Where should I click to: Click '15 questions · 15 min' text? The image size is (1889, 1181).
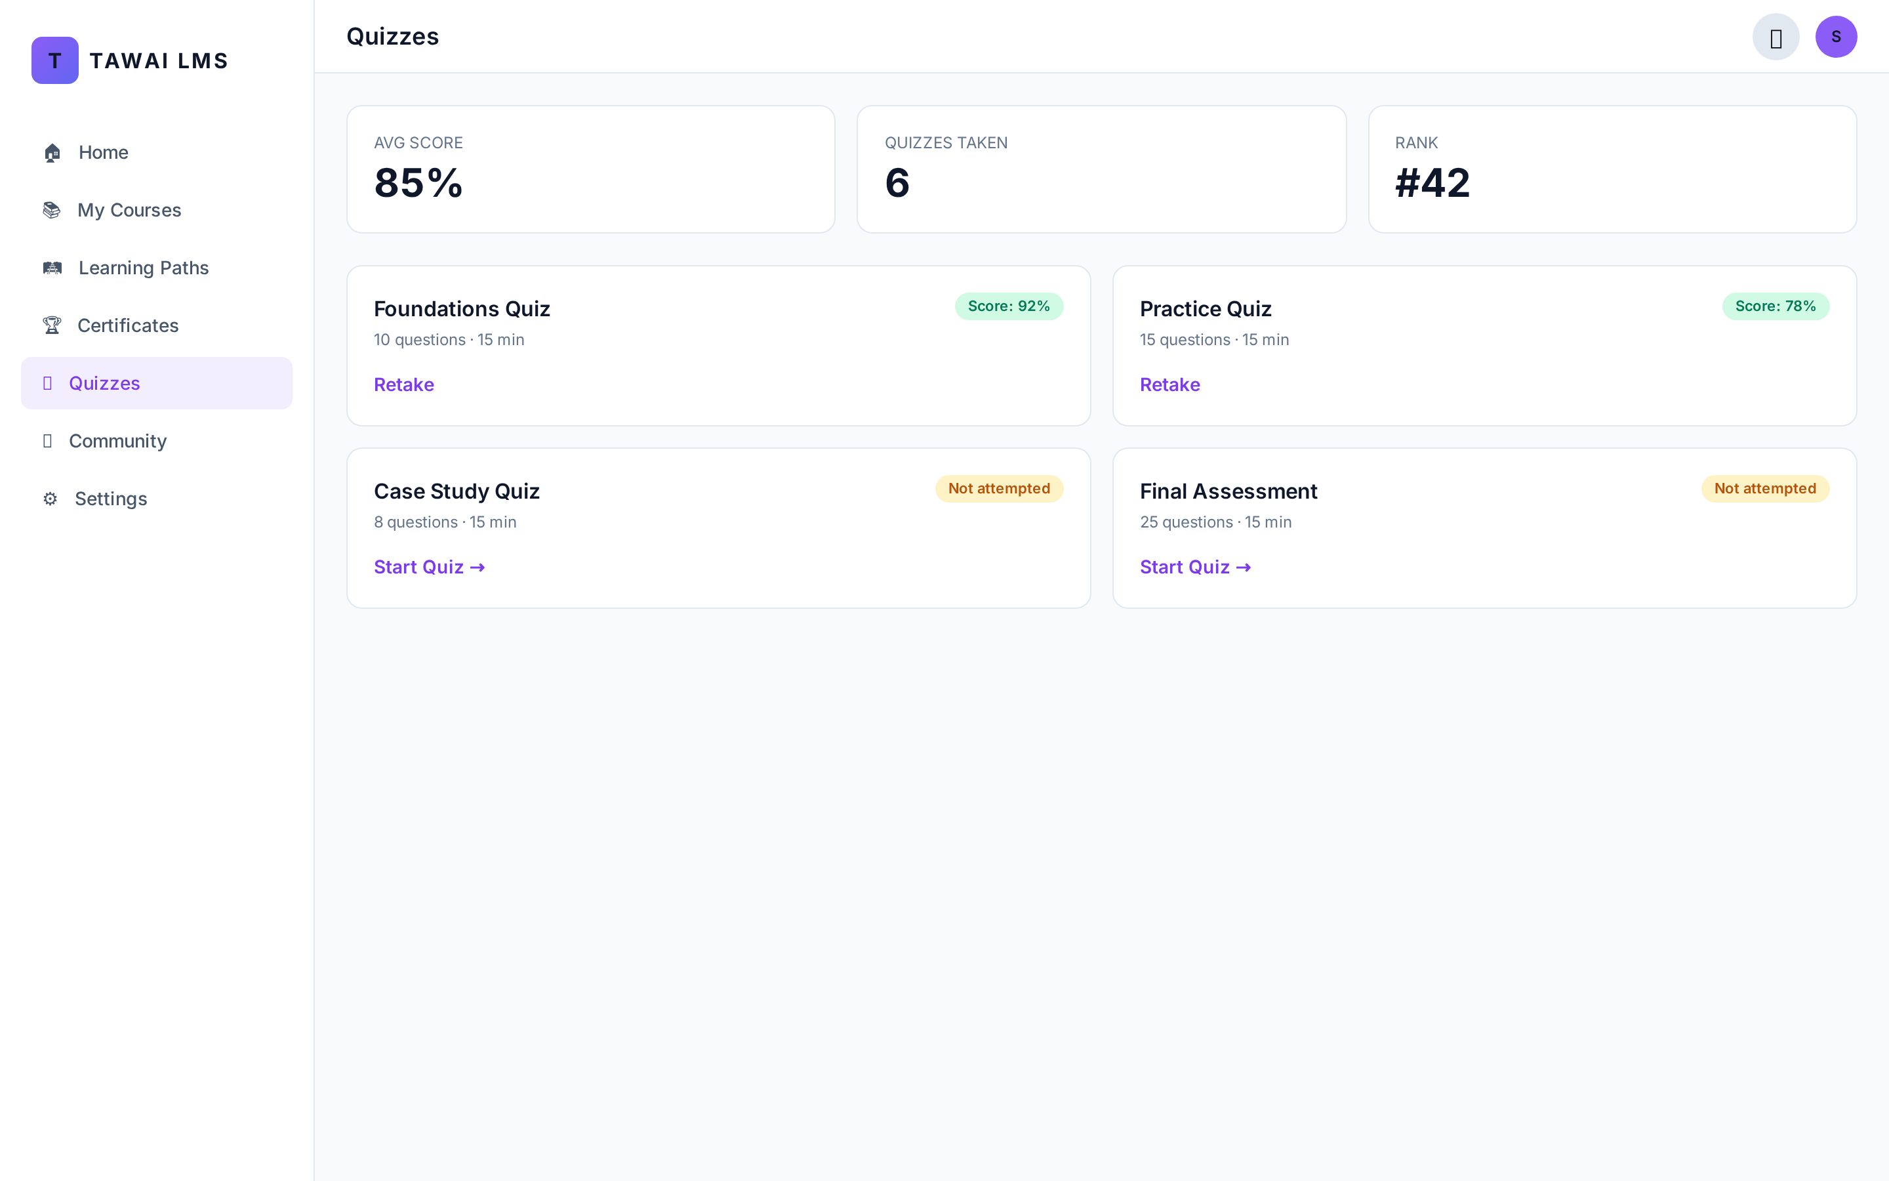pos(1215,340)
